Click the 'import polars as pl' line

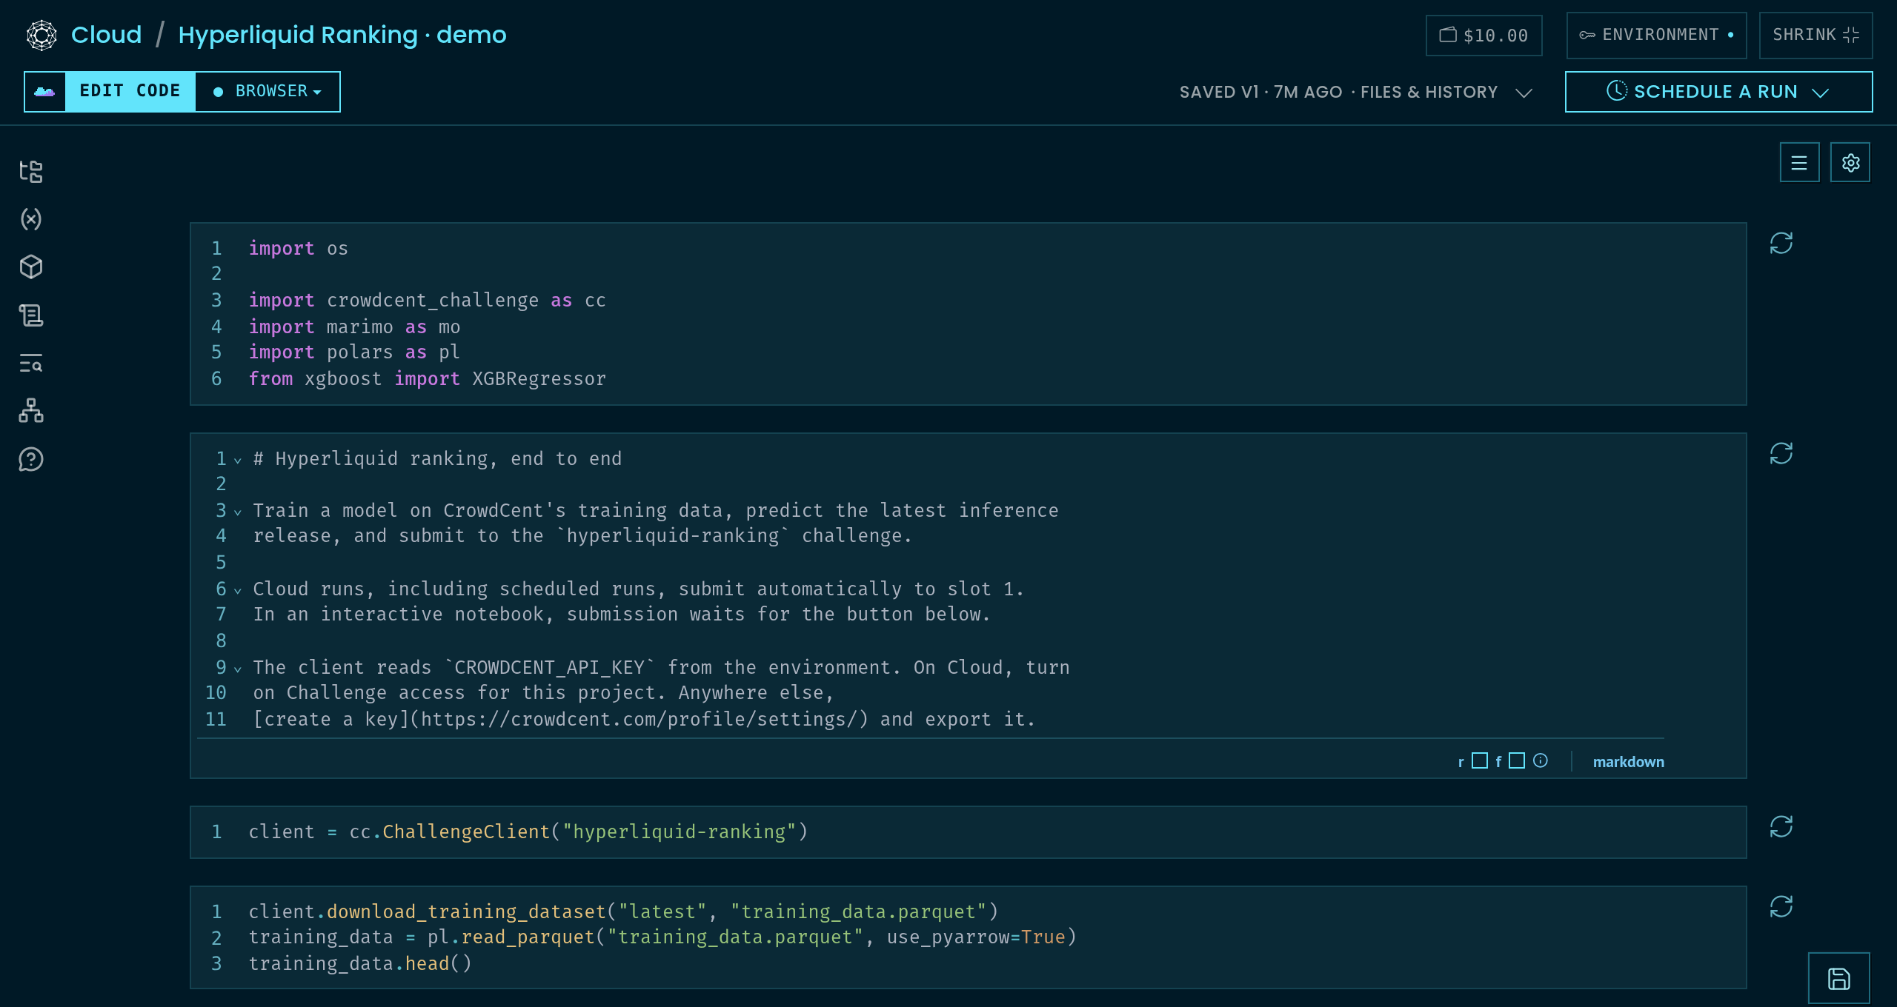pyautogui.click(x=354, y=352)
